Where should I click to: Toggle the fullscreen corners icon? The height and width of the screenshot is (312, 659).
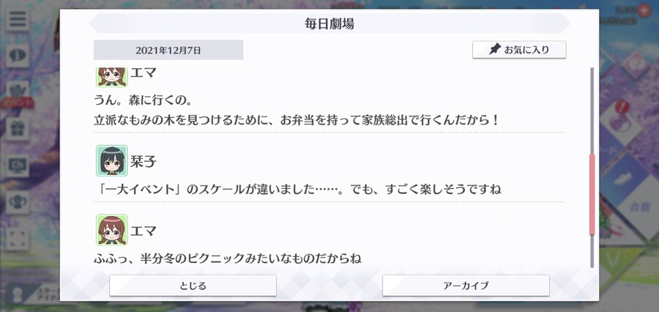(x=18, y=239)
